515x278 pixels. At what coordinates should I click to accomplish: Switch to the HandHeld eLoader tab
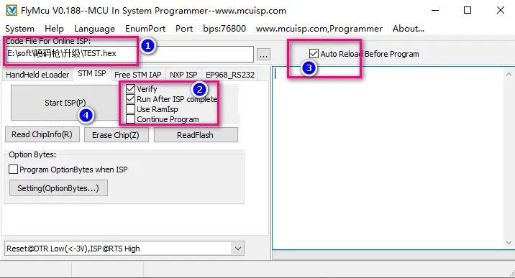click(x=37, y=75)
